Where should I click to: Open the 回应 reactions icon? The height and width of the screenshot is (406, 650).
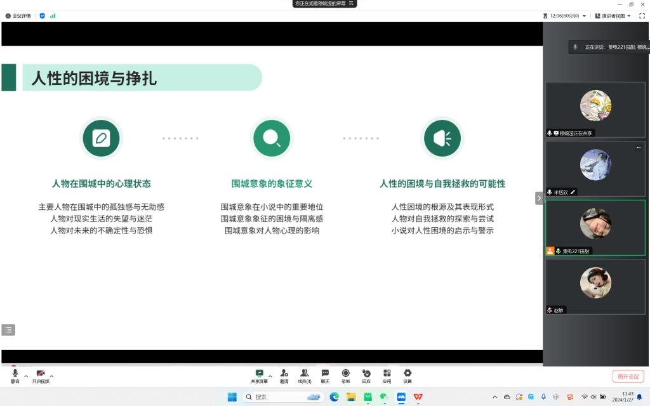click(366, 376)
